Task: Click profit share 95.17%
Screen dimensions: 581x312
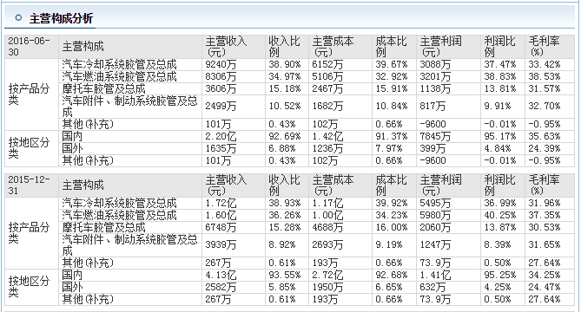Action: click(500, 136)
